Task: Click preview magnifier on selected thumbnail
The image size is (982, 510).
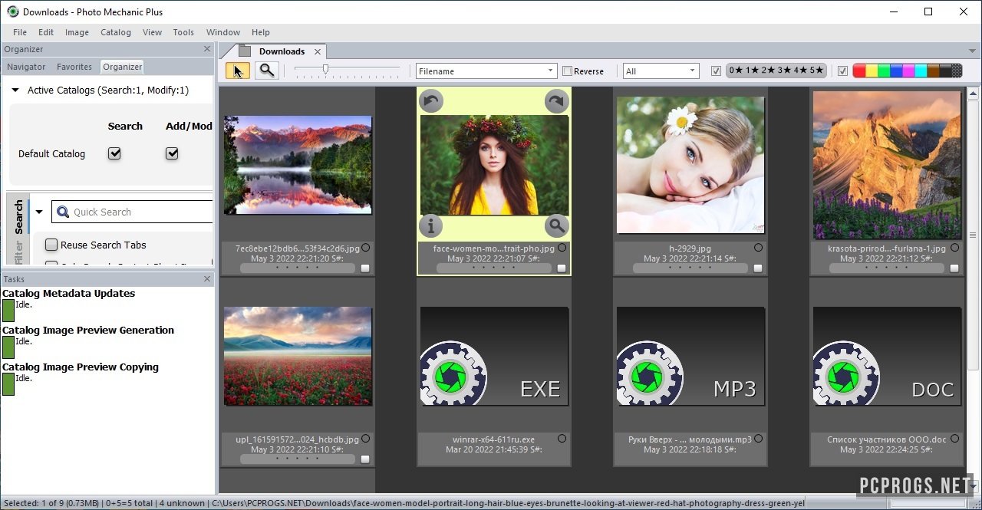Action: pos(556,225)
